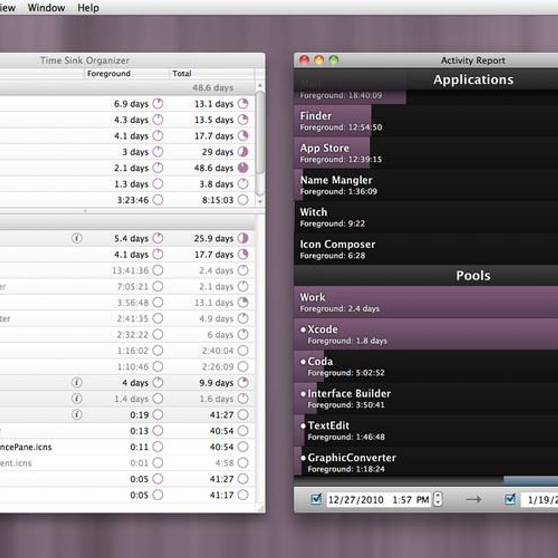Screen dimensions: 558x558
Task: Click the circle icon beside 13:41:36
Action: tap(158, 270)
